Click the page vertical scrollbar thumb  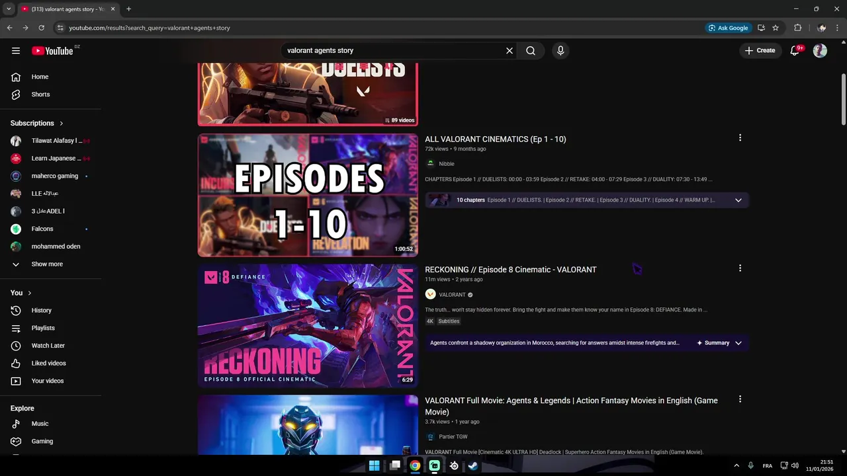(843, 98)
